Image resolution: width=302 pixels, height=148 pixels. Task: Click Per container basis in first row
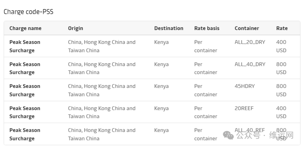206,46
